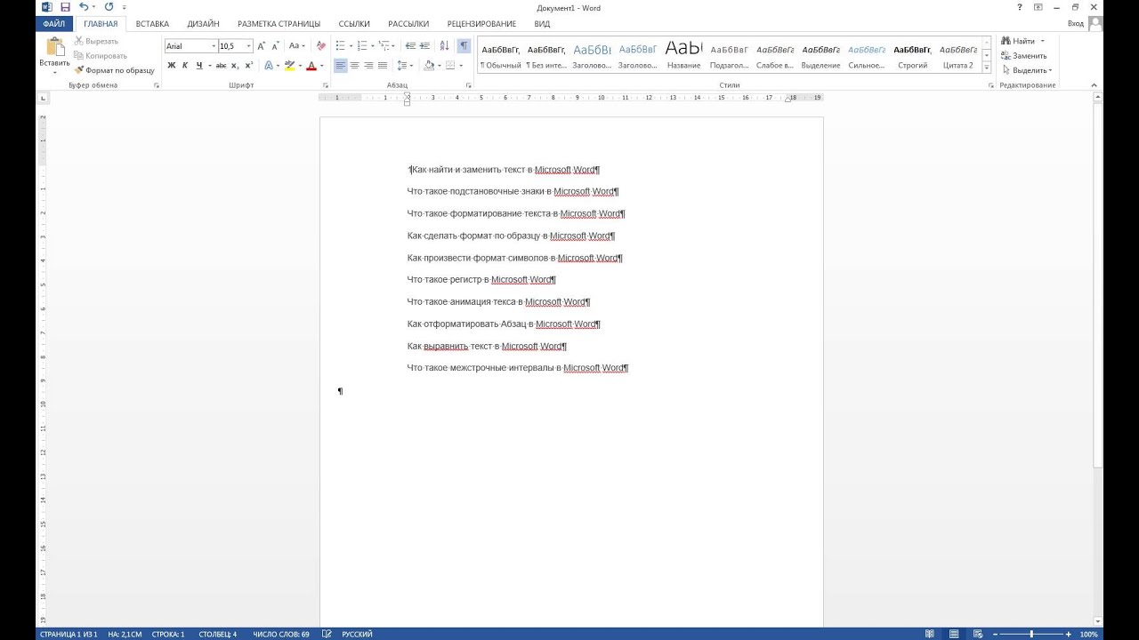Click the Redo icon in quick access toolbar
This screenshot has height=640, width=1139.
coord(109,7)
